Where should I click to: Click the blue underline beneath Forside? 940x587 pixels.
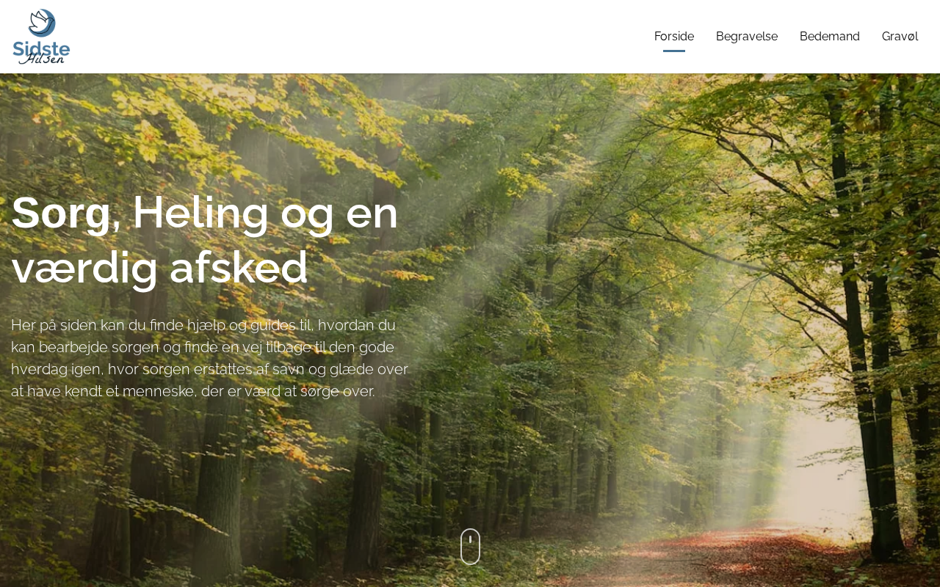(x=674, y=51)
